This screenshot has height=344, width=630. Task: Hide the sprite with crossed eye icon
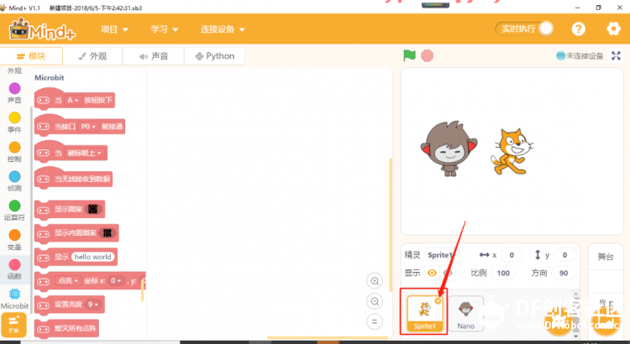(x=448, y=273)
